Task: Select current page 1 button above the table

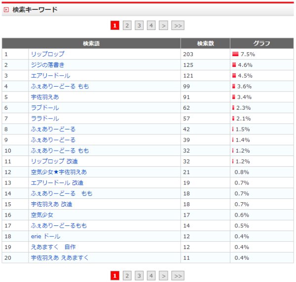Action: (115, 26)
